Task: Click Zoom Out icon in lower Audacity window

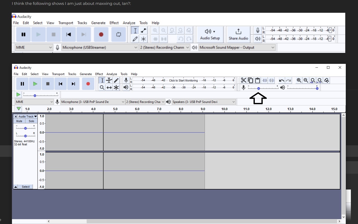Action: (x=306, y=80)
